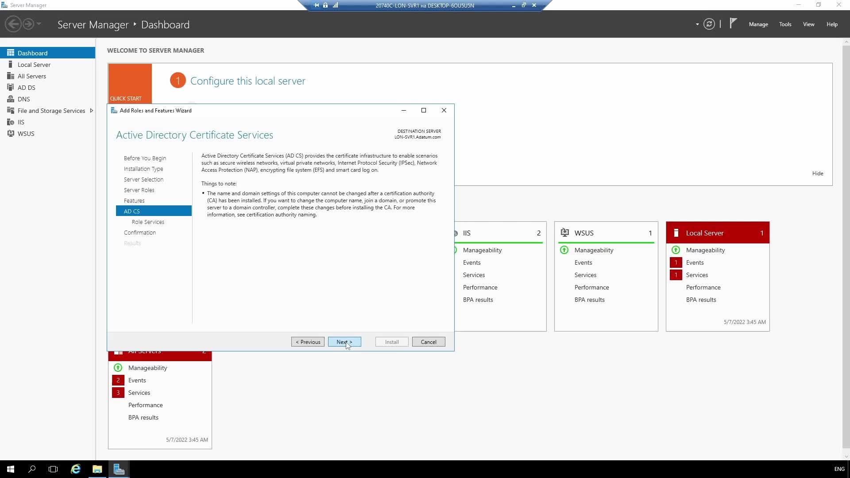Click the Previous button in wizard
850x478 pixels.
point(308,342)
